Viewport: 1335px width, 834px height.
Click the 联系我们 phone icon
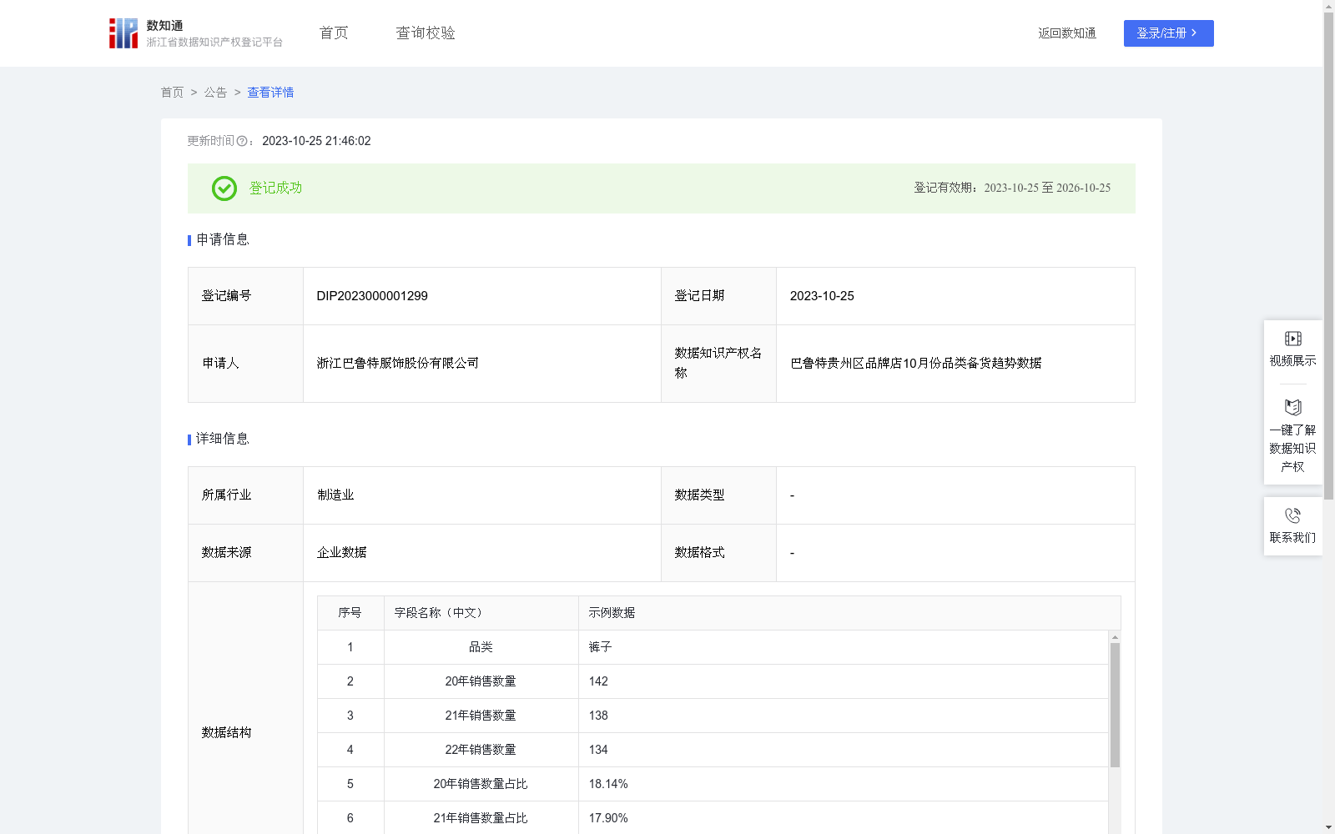(1292, 515)
